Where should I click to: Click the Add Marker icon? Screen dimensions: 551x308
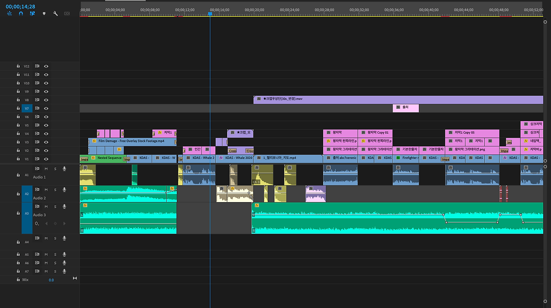(44, 14)
